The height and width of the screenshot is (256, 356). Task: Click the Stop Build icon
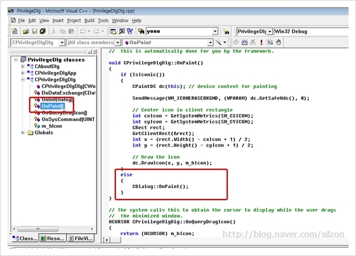click(x=253, y=42)
